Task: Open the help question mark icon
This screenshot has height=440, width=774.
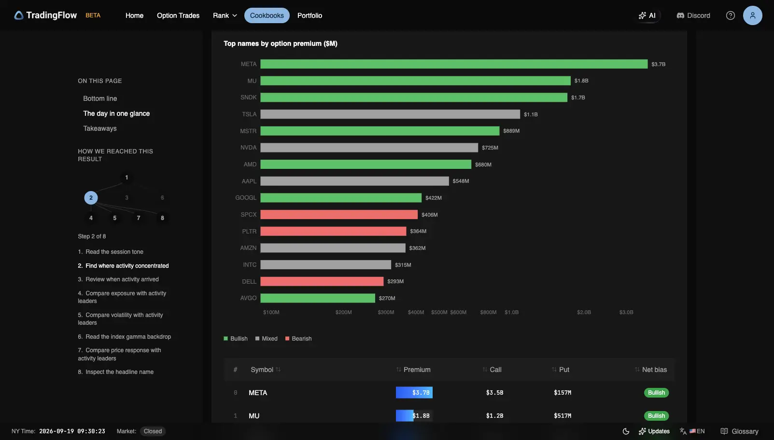Action: (x=731, y=15)
